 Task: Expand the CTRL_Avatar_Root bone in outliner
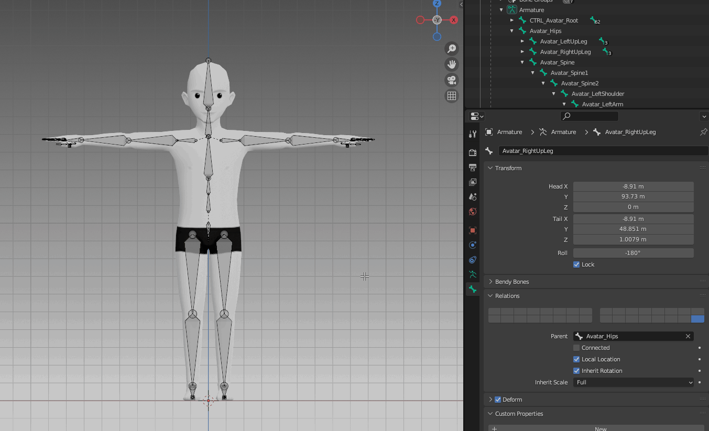pos(512,20)
